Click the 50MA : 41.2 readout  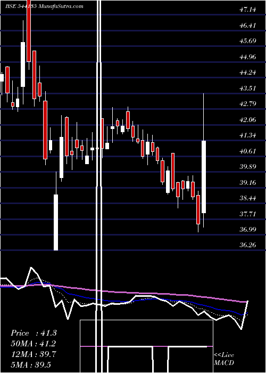coord(34,344)
